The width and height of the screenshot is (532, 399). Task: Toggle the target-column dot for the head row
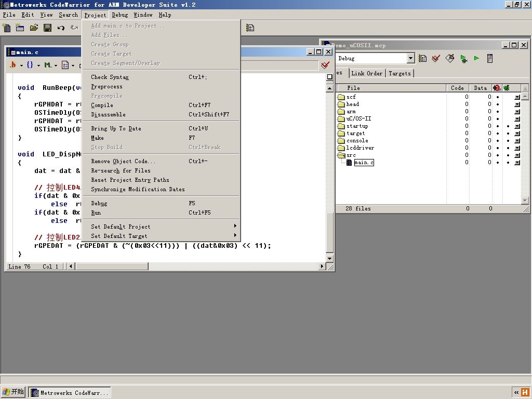coord(498,104)
